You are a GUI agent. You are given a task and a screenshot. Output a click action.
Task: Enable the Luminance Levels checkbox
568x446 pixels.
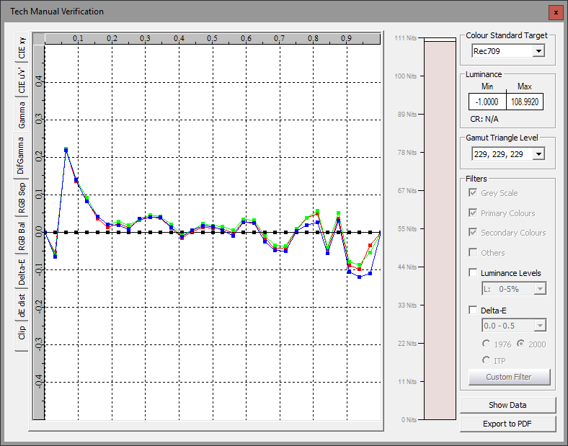point(473,272)
